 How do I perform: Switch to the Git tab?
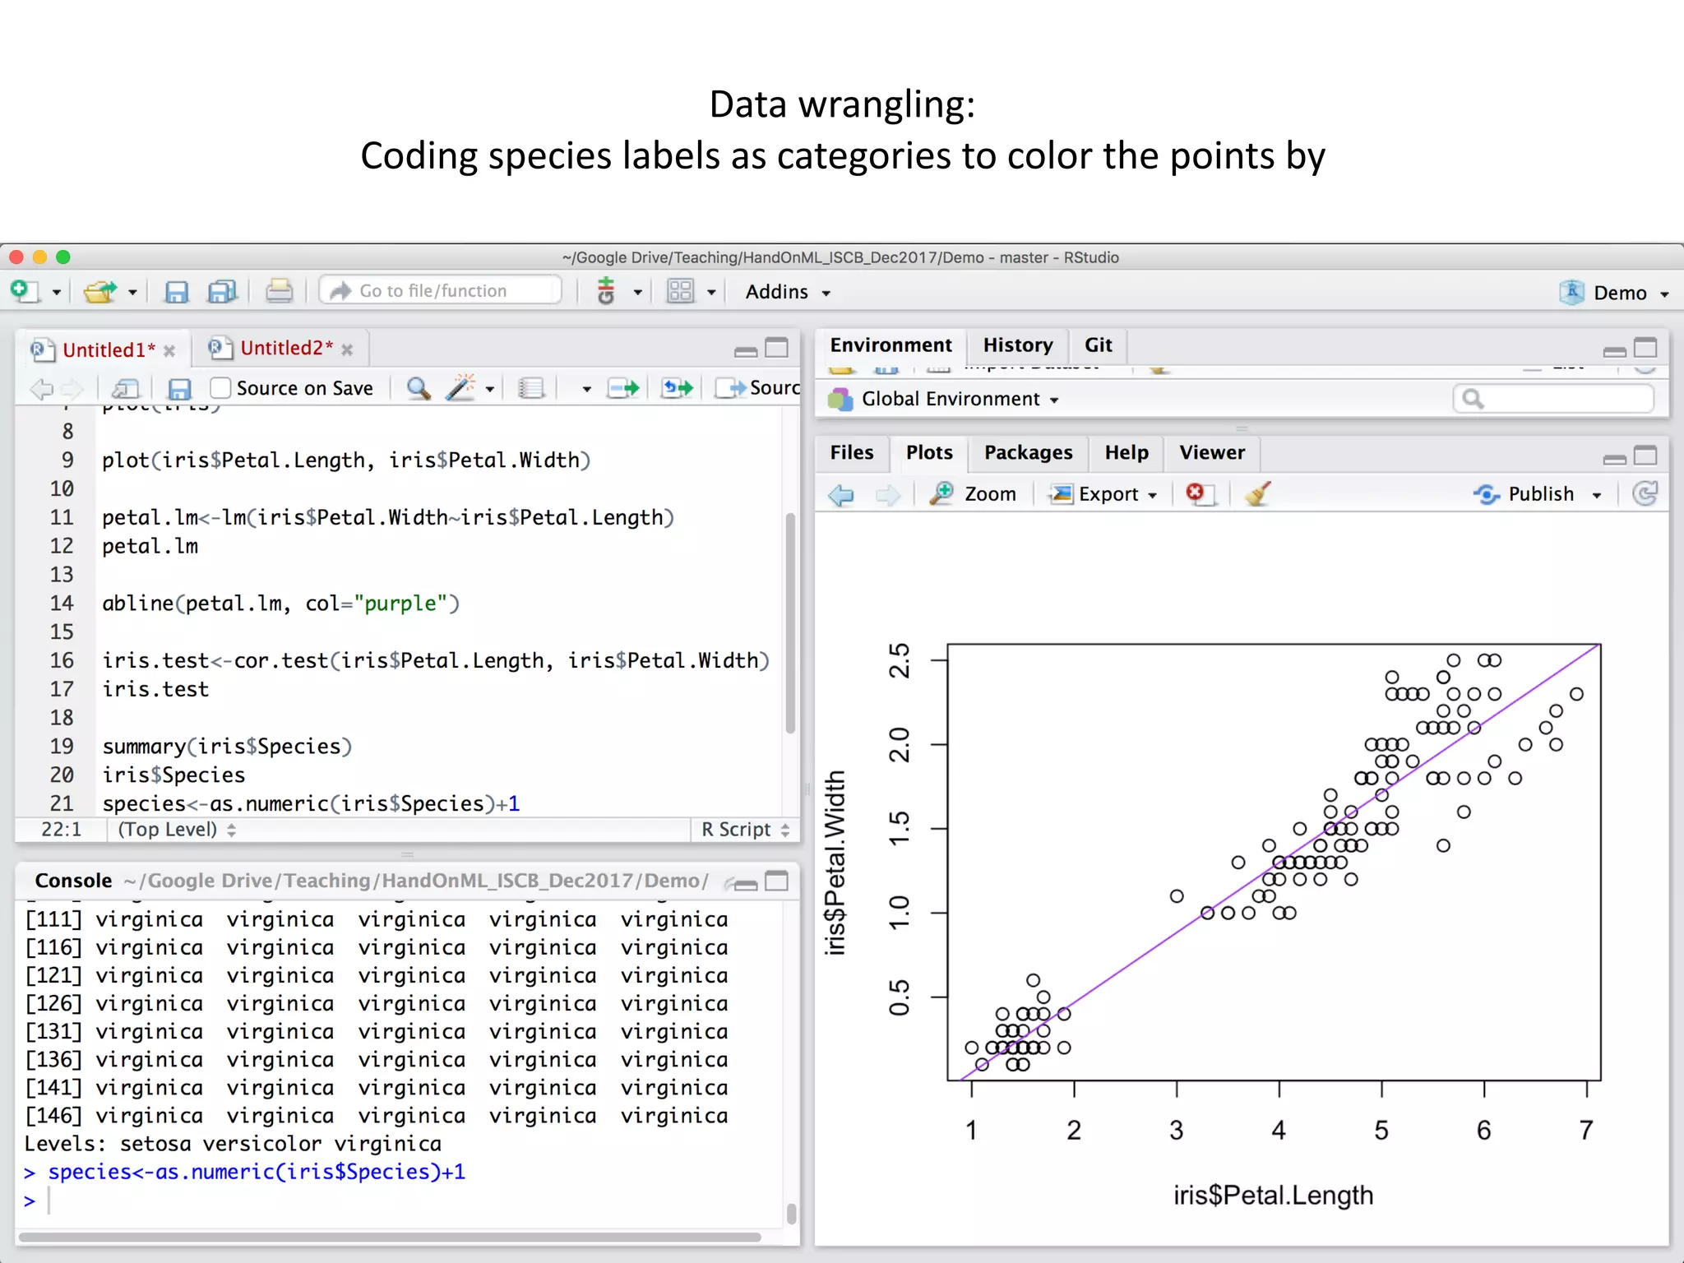point(1098,345)
